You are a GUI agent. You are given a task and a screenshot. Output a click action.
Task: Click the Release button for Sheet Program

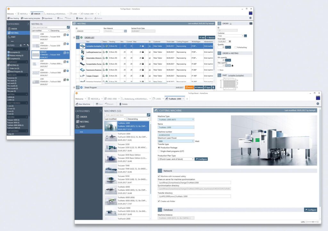199,87
